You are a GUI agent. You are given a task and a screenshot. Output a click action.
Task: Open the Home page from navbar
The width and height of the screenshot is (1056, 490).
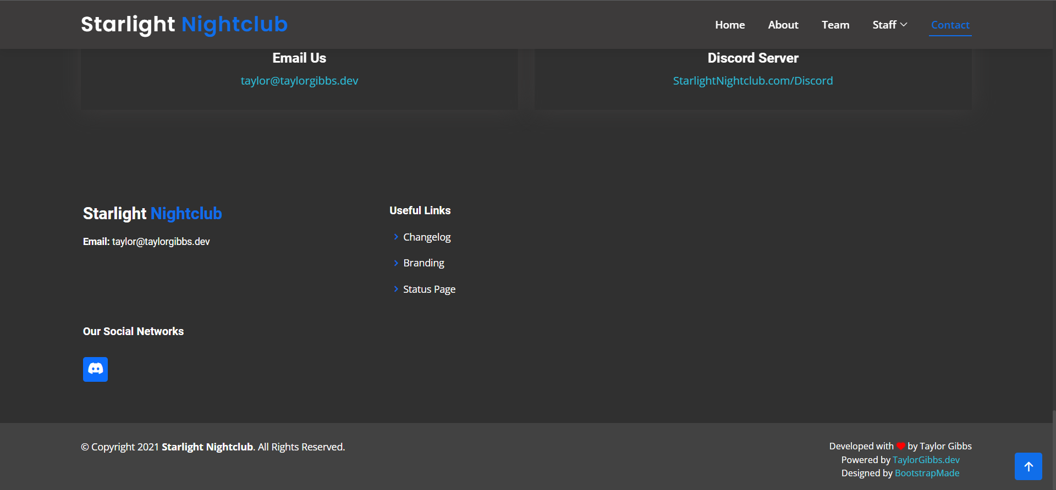coord(730,25)
